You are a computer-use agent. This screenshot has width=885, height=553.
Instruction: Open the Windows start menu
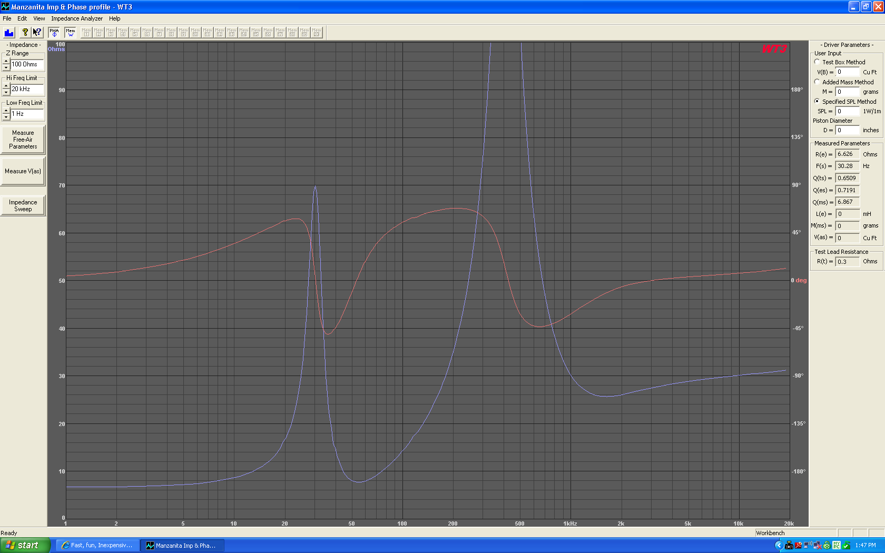25,545
